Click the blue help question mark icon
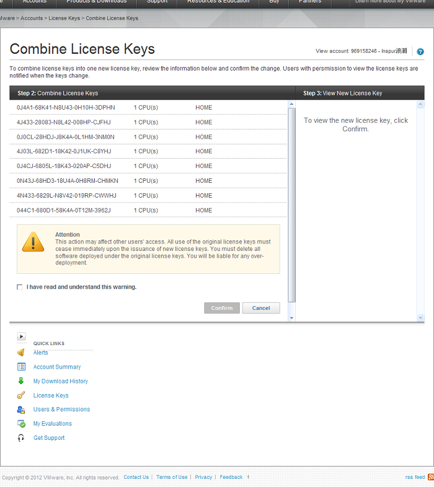Screen dimensions: 434x487 [x=420, y=51]
